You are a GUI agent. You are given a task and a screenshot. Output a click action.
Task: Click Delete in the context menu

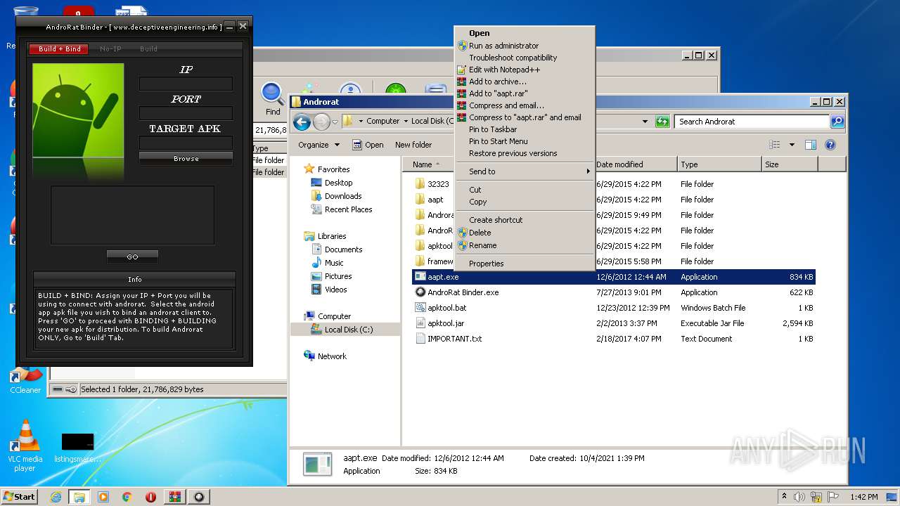click(x=480, y=233)
